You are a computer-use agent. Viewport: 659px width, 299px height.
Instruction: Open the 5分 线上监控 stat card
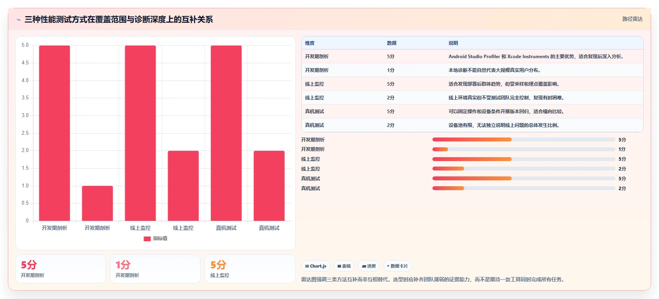coord(250,269)
